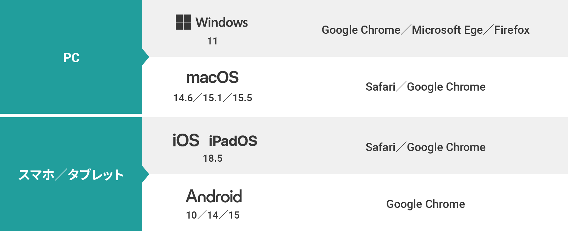This screenshot has height=231, width=568.
Task: Click macOS versions 14.6／15.1／15.5
Action: pos(213,98)
